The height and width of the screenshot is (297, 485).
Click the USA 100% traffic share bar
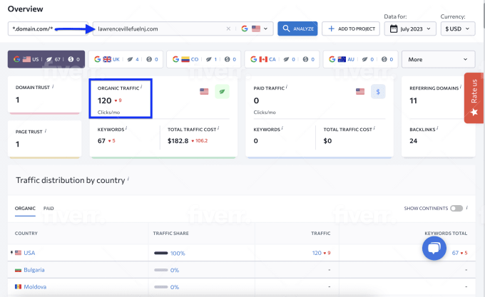(x=161, y=253)
